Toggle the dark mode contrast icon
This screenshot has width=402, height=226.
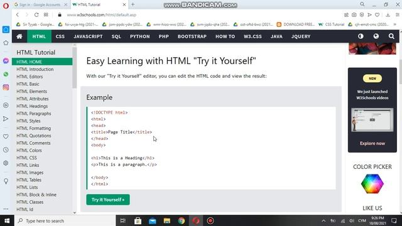click(361, 36)
